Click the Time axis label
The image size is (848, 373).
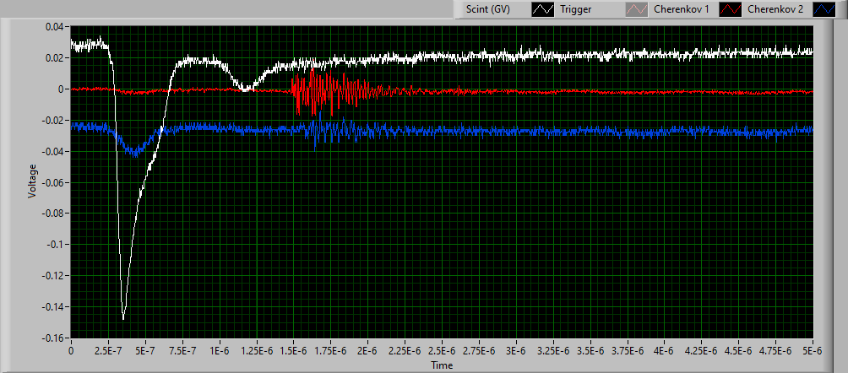pyautogui.click(x=441, y=365)
